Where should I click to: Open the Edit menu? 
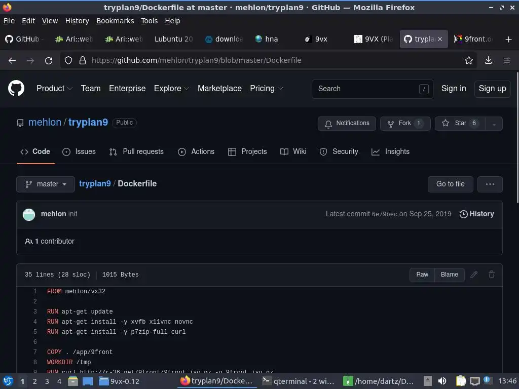(x=28, y=21)
